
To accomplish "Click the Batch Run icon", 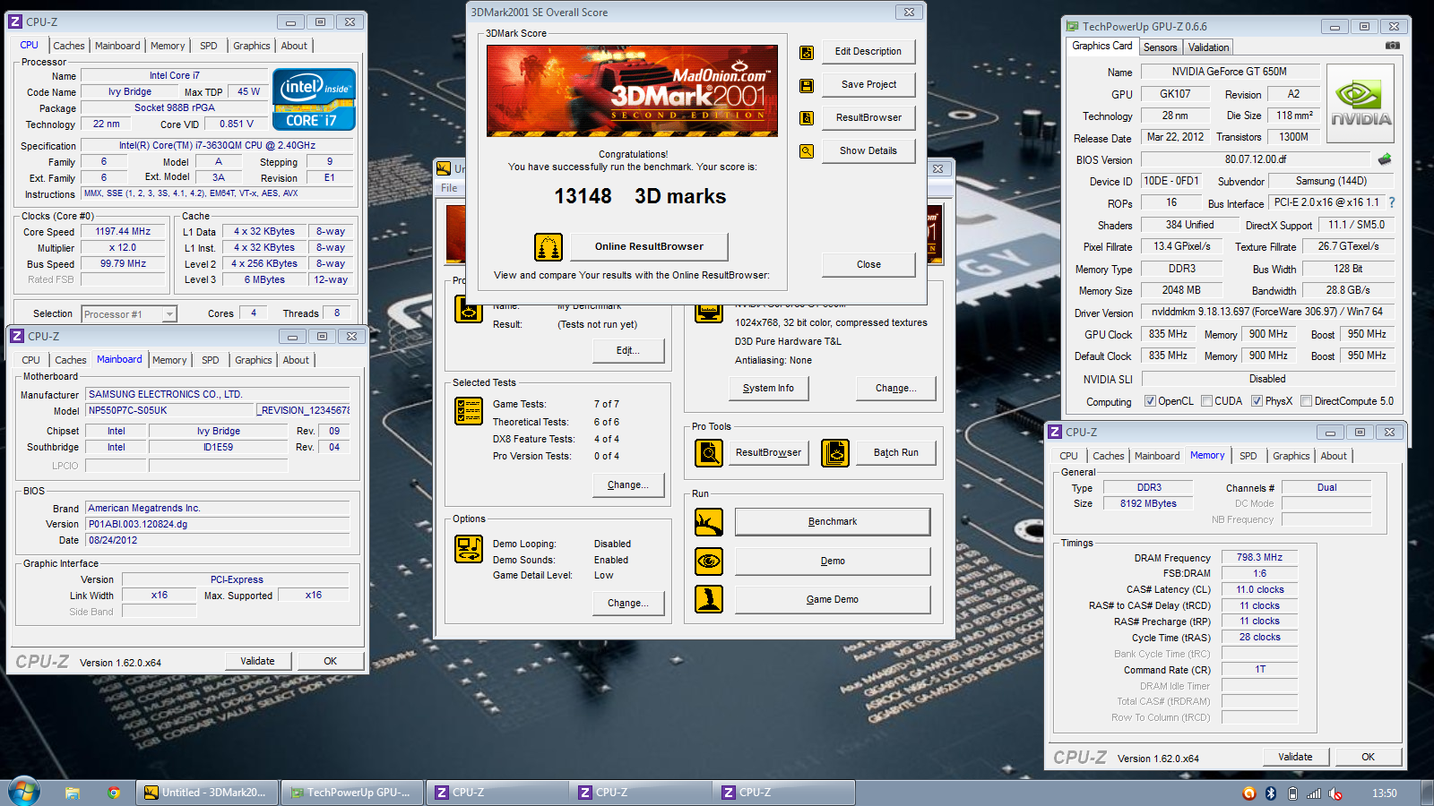I will pyautogui.click(x=835, y=453).
